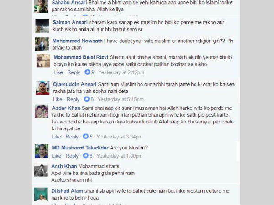Click the like reaction icon showing 9 likes
Viewport: 274px width, 205px height.
coord(87,72)
